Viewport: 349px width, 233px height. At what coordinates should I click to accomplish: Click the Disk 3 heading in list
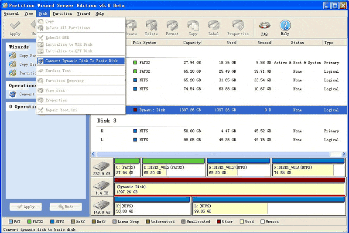point(106,121)
